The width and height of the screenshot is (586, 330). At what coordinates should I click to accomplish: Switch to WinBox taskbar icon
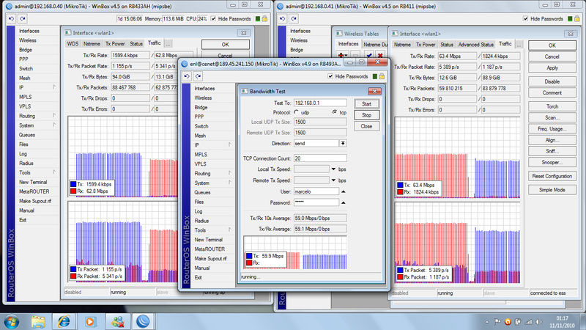click(x=143, y=321)
